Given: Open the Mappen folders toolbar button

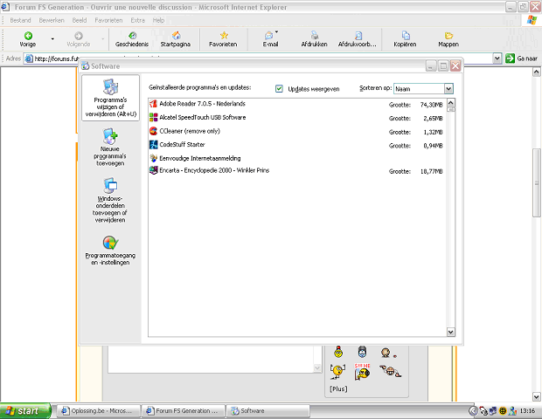Looking at the screenshot, I should (x=448, y=39).
